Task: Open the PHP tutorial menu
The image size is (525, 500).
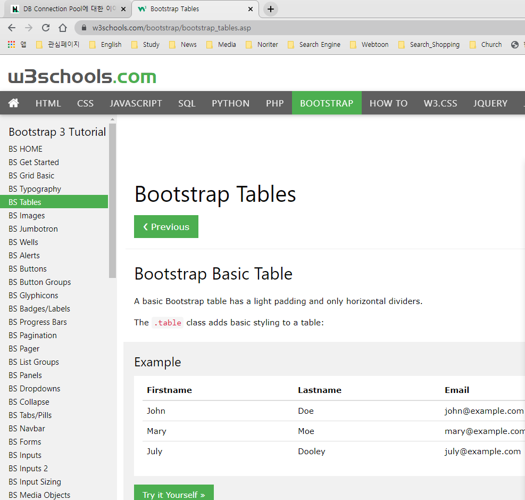Action: pyautogui.click(x=275, y=103)
